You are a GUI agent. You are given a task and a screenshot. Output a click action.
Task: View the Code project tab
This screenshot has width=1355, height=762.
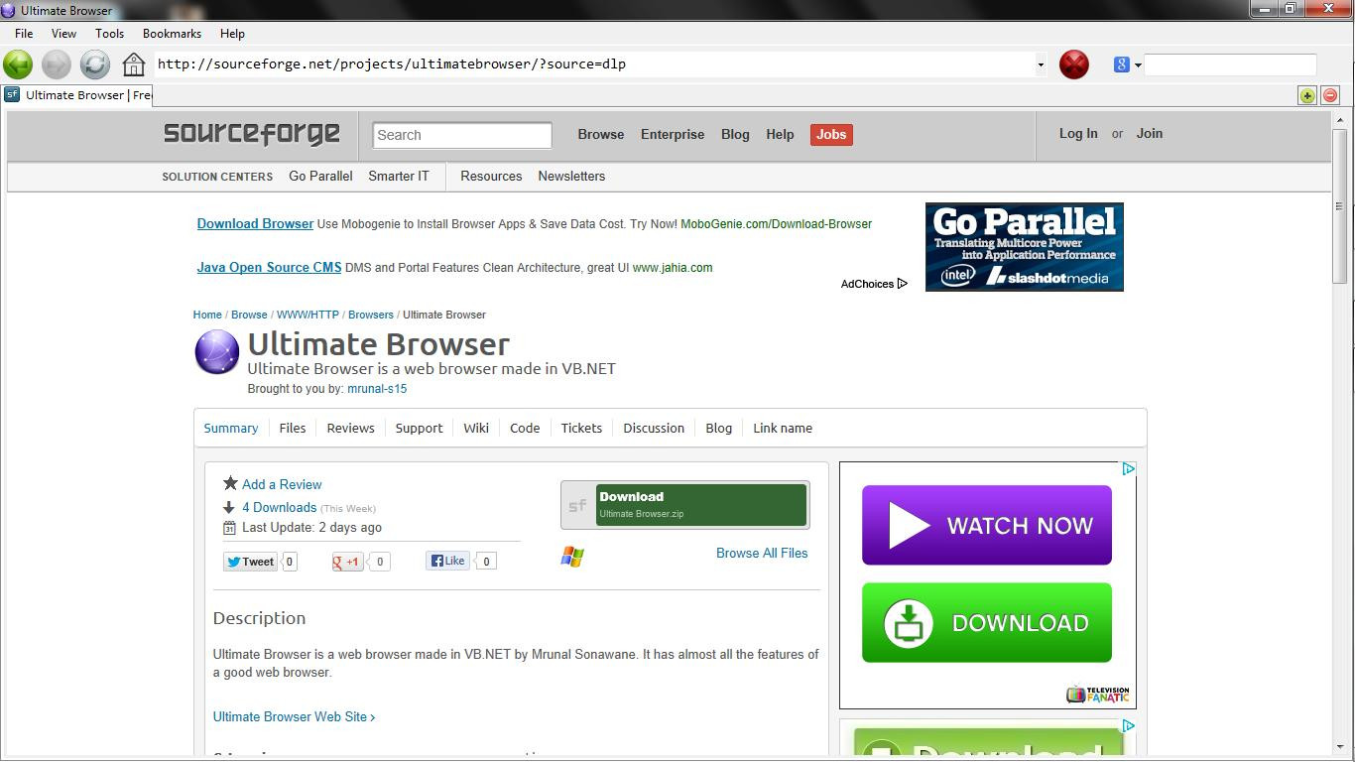tap(525, 428)
